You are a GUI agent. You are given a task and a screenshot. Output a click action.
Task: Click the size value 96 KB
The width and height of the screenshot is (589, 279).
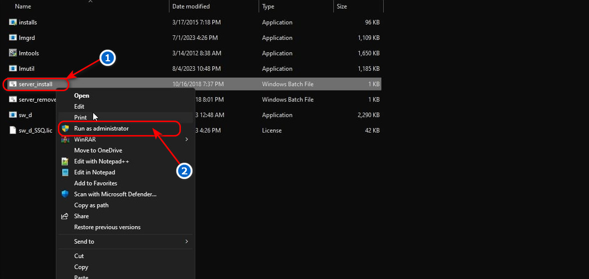pyautogui.click(x=372, y=22)
